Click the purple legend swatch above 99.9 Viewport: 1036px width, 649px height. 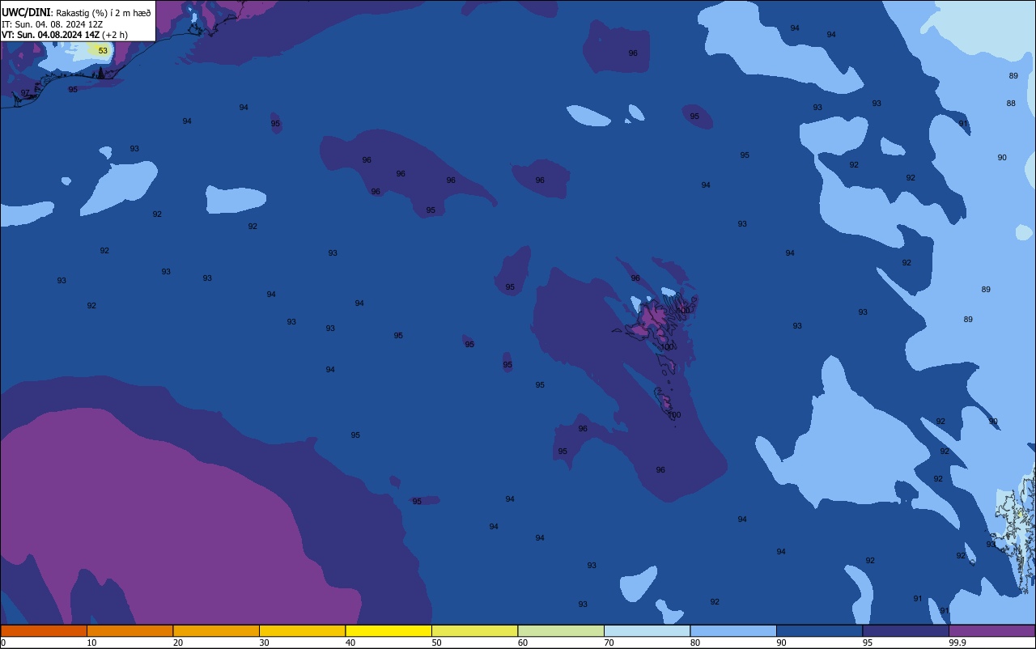tap(992, 630)
